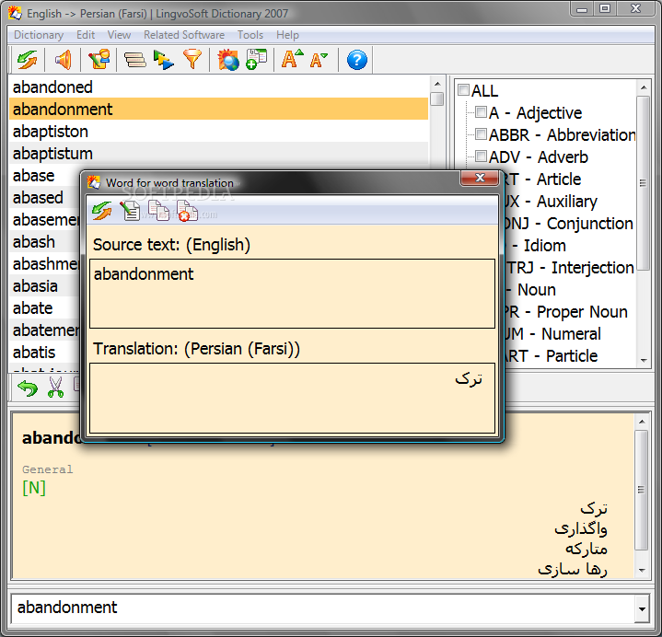Click the scissors cut icon
This screenshot has height=637, width=662.
click(x=55, y=388)
